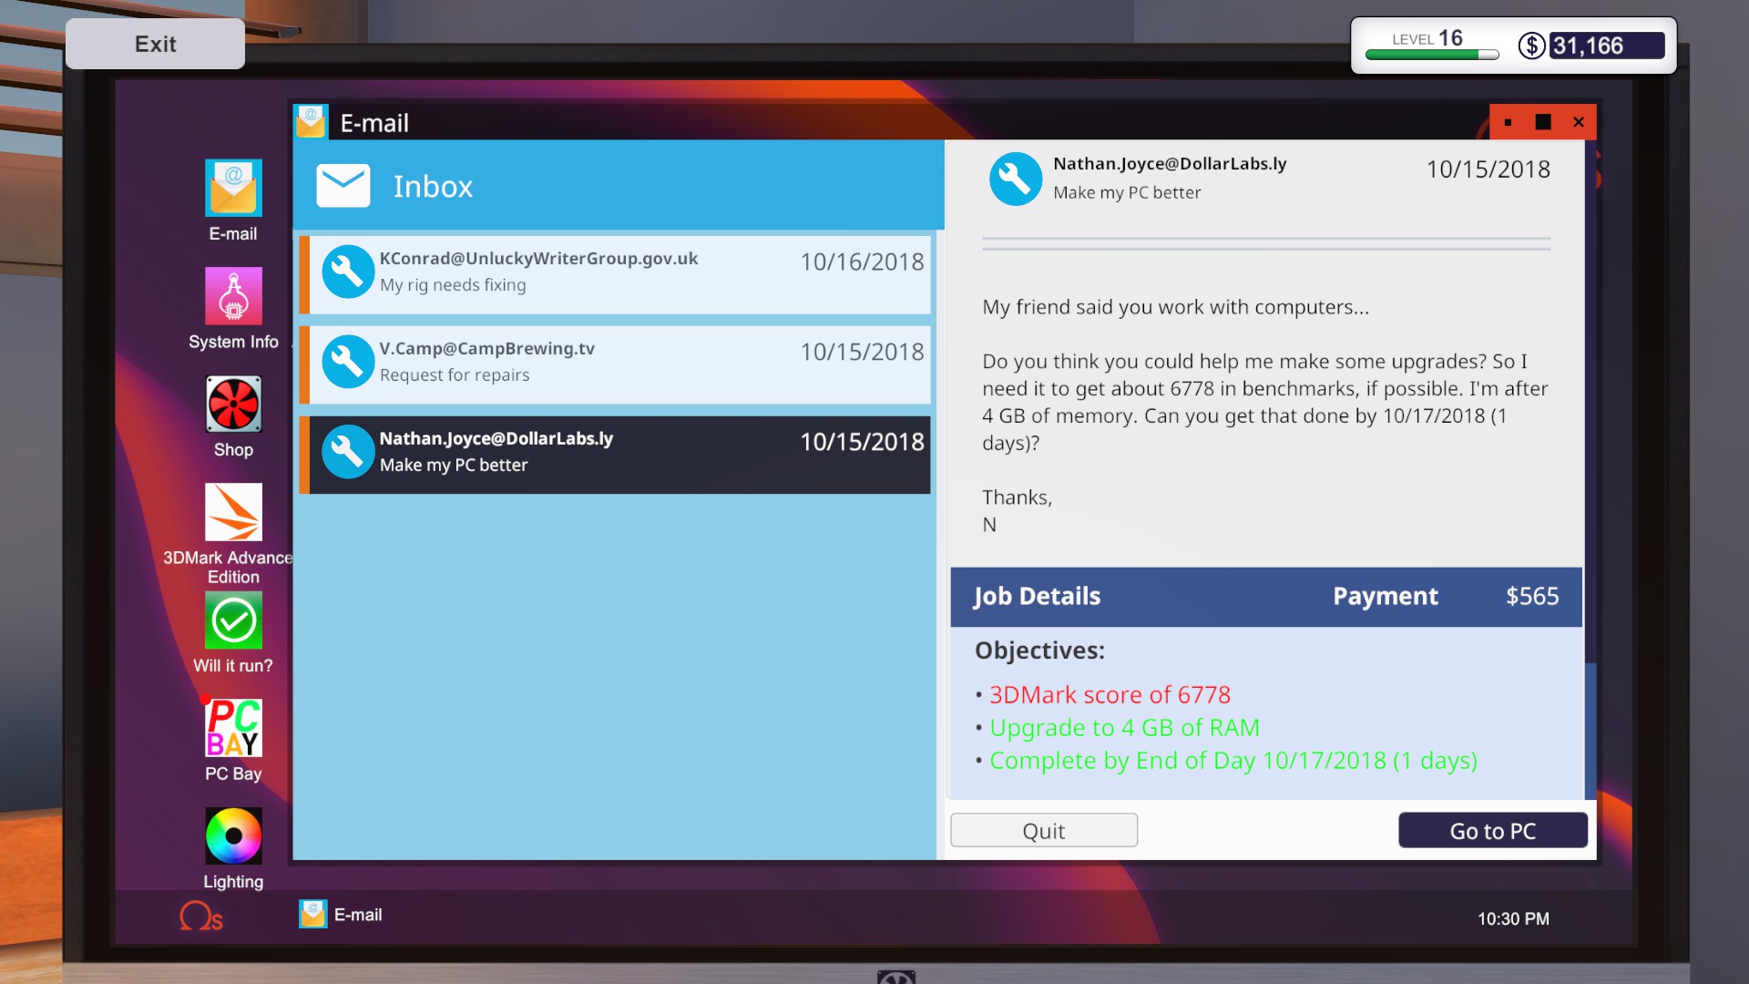
Task: Click the level progress bar
Action: tap(1431, 55)
